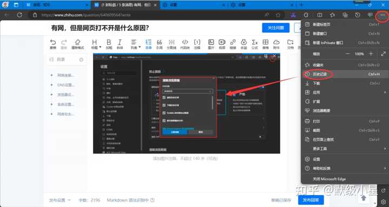389x207 pixels.
Task: Select the 截图 menu item
Action: tap(344, 131)
